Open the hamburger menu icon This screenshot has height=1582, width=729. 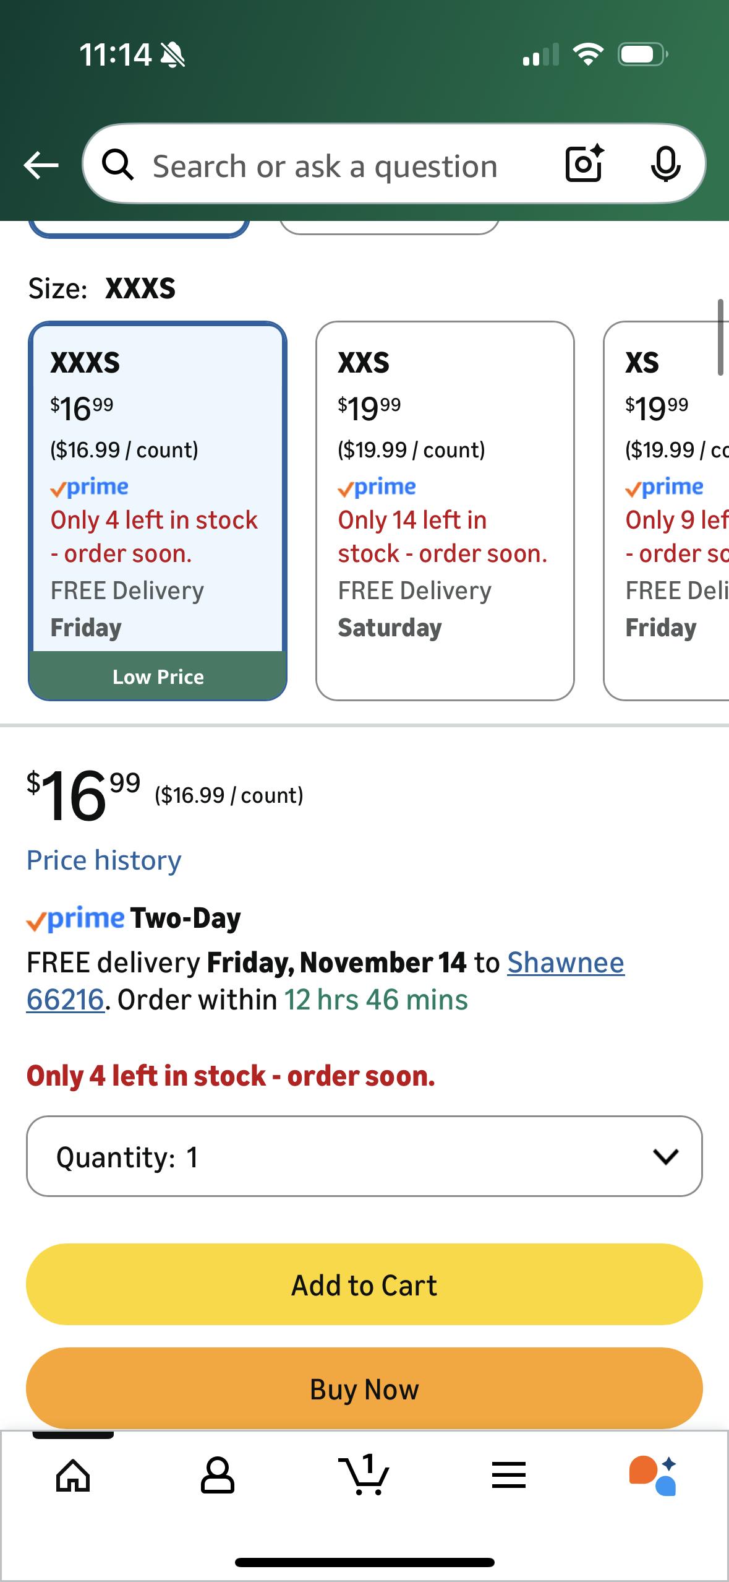click(x=509, y=1476)
